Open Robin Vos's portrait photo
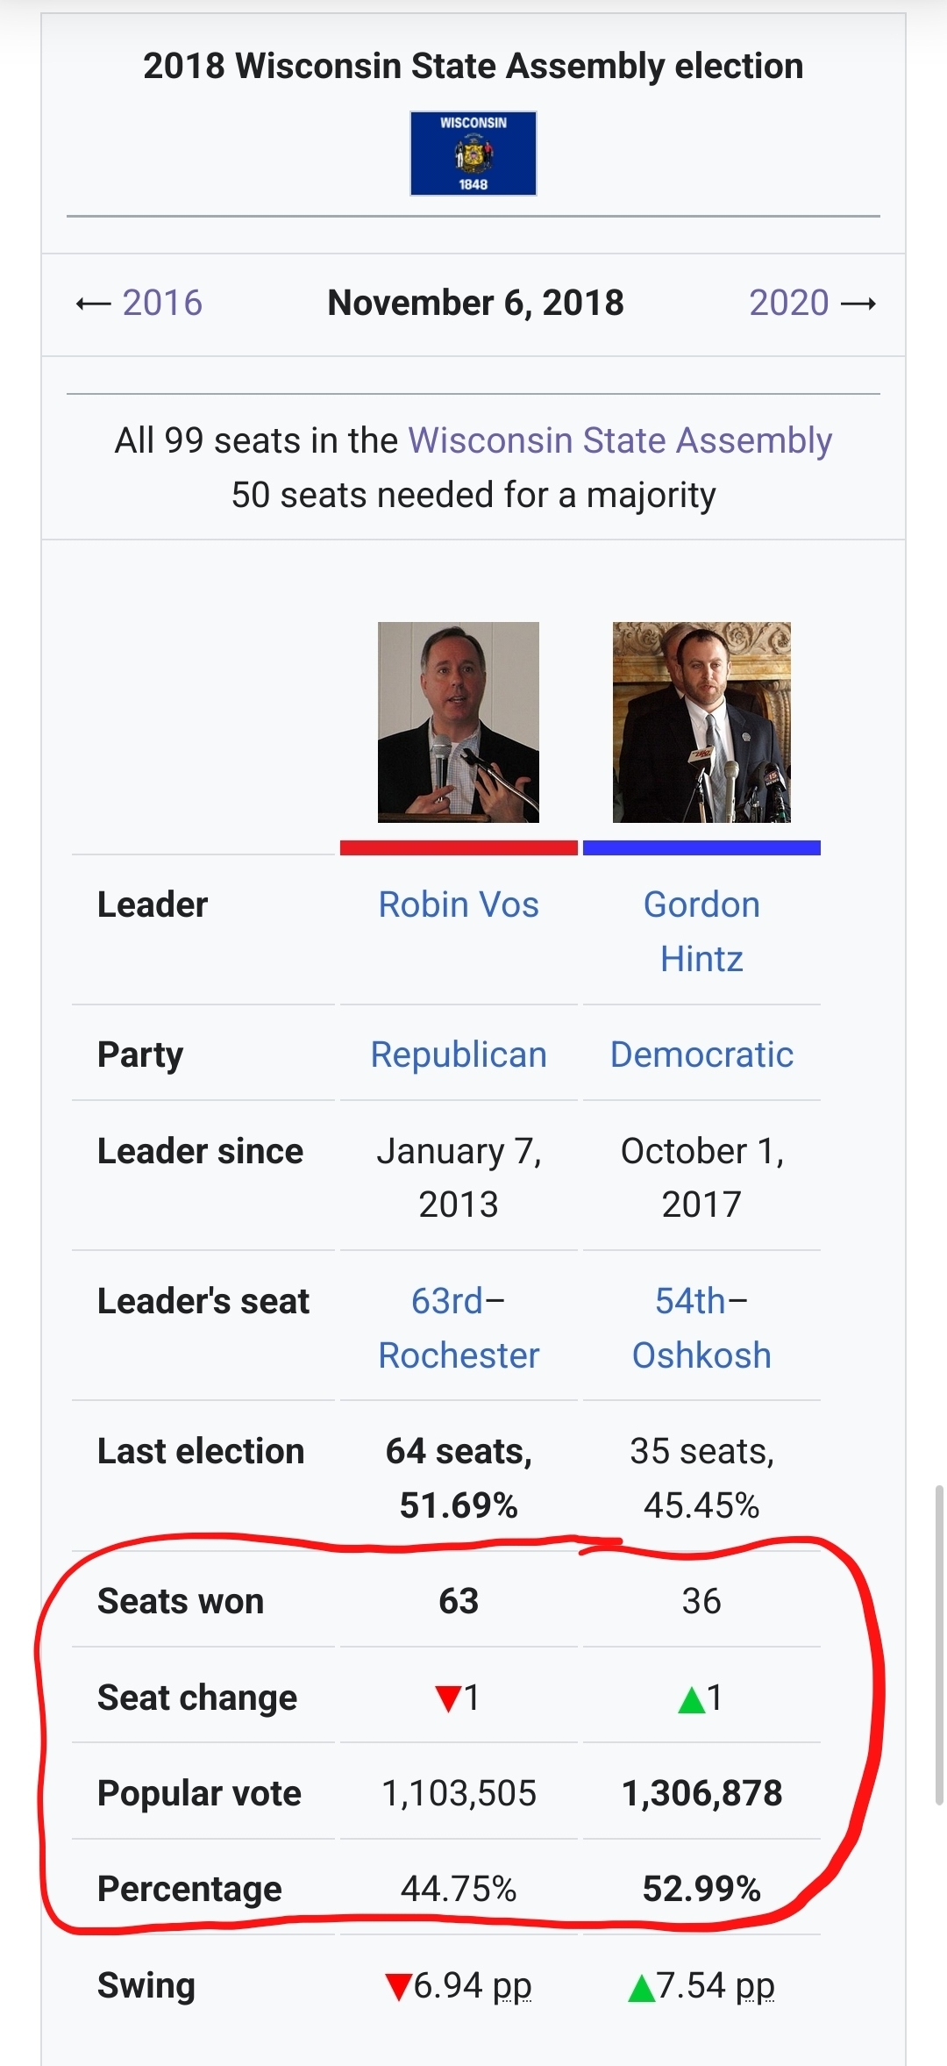This screenshot has width=947, height=2066. click(x=458, y=722)
